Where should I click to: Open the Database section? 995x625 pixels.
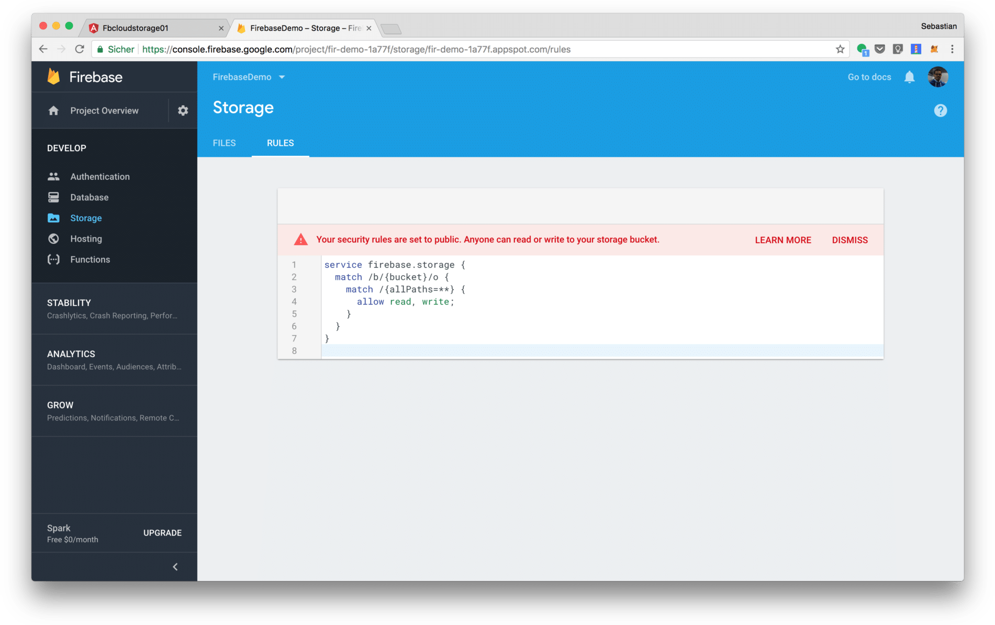coord(88,197)
